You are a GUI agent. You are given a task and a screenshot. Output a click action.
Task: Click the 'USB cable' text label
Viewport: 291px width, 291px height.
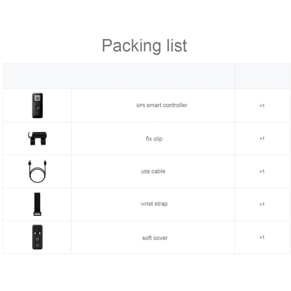click(x=153, y=171)
